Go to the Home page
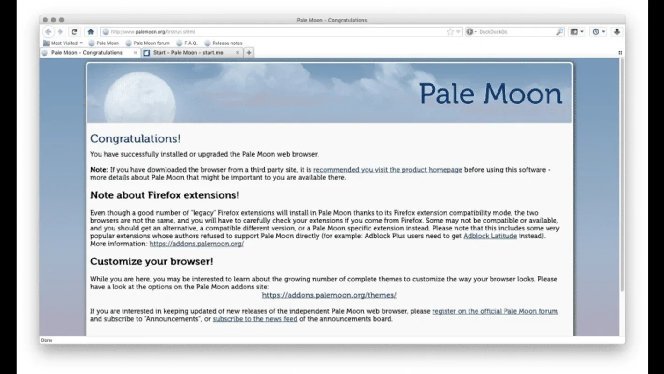The image size is (664, 374). coord(91,32)
